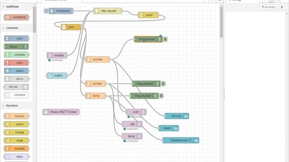
Task: Select the knopka MQTT input node
Action: point(57,55)
